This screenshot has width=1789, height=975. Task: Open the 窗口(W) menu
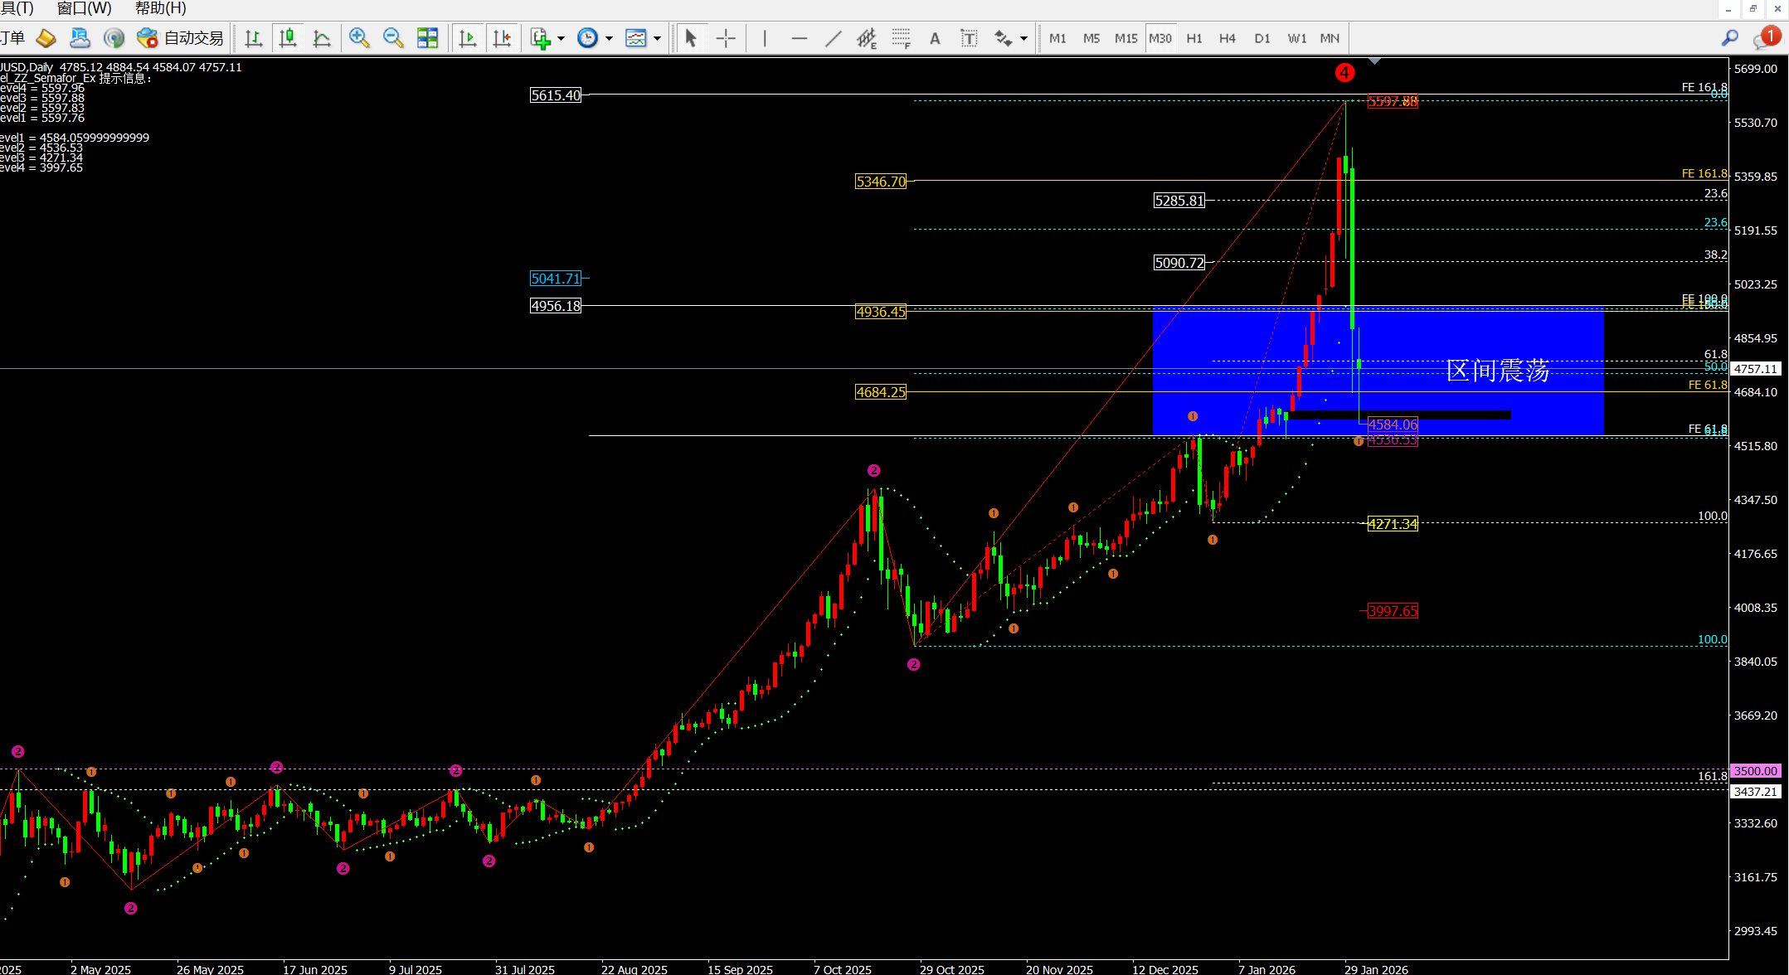[x=84, y=8]
